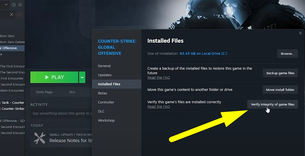Screen dimensions: 305x156
Task: Open advanced library filter sliders icon
Action: [19, 14]
